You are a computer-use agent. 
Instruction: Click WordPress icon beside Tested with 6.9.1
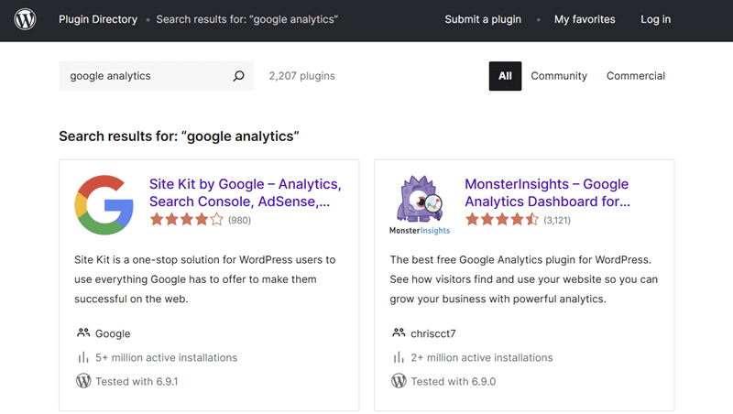pyautogui.click(x=83, y=381)
